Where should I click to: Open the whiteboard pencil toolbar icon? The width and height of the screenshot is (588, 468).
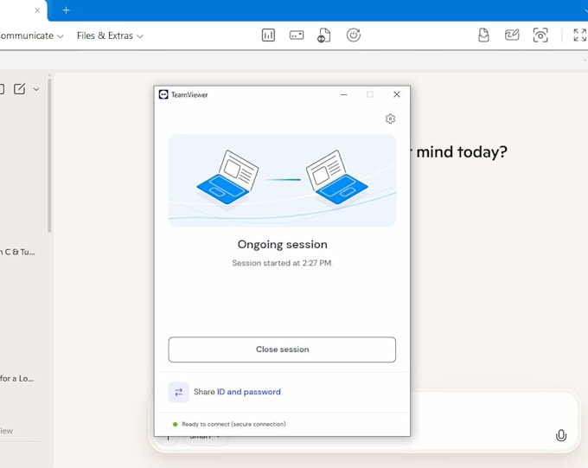(x=512, y=35)
